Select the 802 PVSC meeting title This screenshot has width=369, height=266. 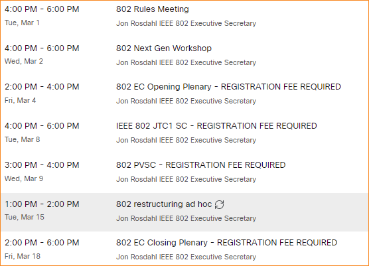200,165
